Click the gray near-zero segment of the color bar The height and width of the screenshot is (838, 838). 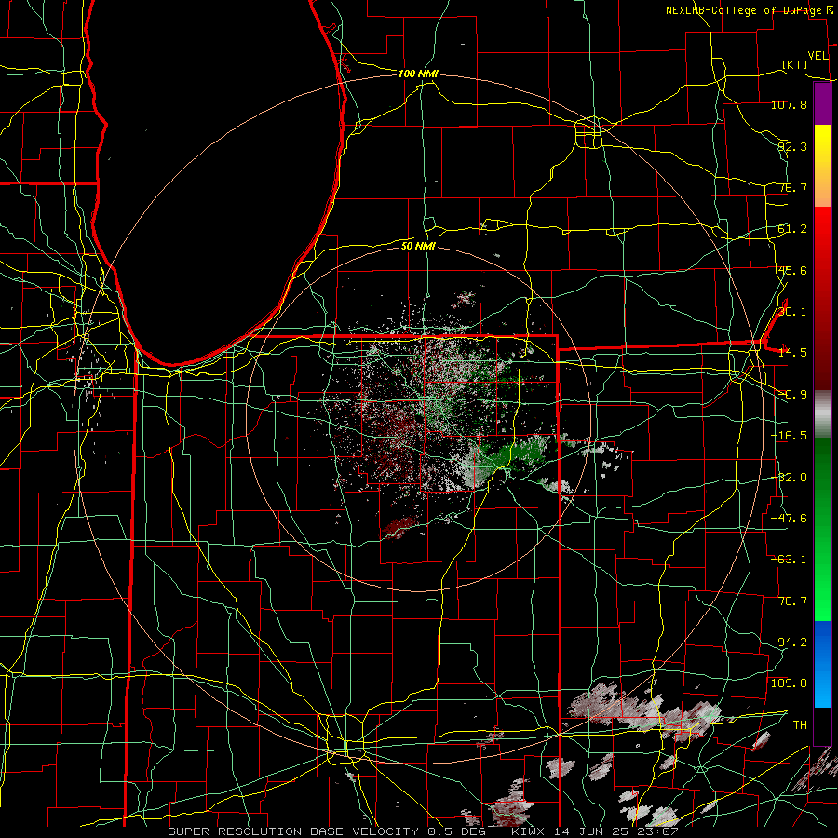click(822, 414)
